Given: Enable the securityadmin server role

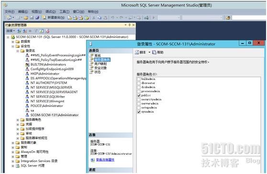Looking at the screenshot, I should [x=139, y=99].
